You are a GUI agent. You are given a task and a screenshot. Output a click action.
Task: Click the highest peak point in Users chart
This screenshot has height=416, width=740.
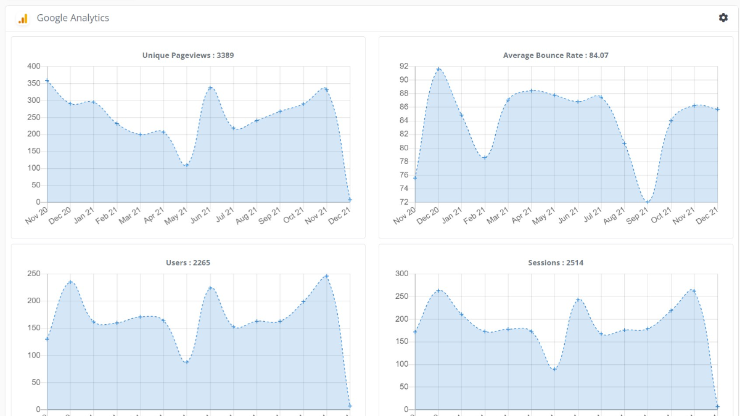(326, 276)
